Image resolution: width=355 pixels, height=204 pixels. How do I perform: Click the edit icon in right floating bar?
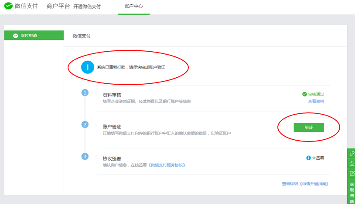pyautogui.click(x=352, y=173)
